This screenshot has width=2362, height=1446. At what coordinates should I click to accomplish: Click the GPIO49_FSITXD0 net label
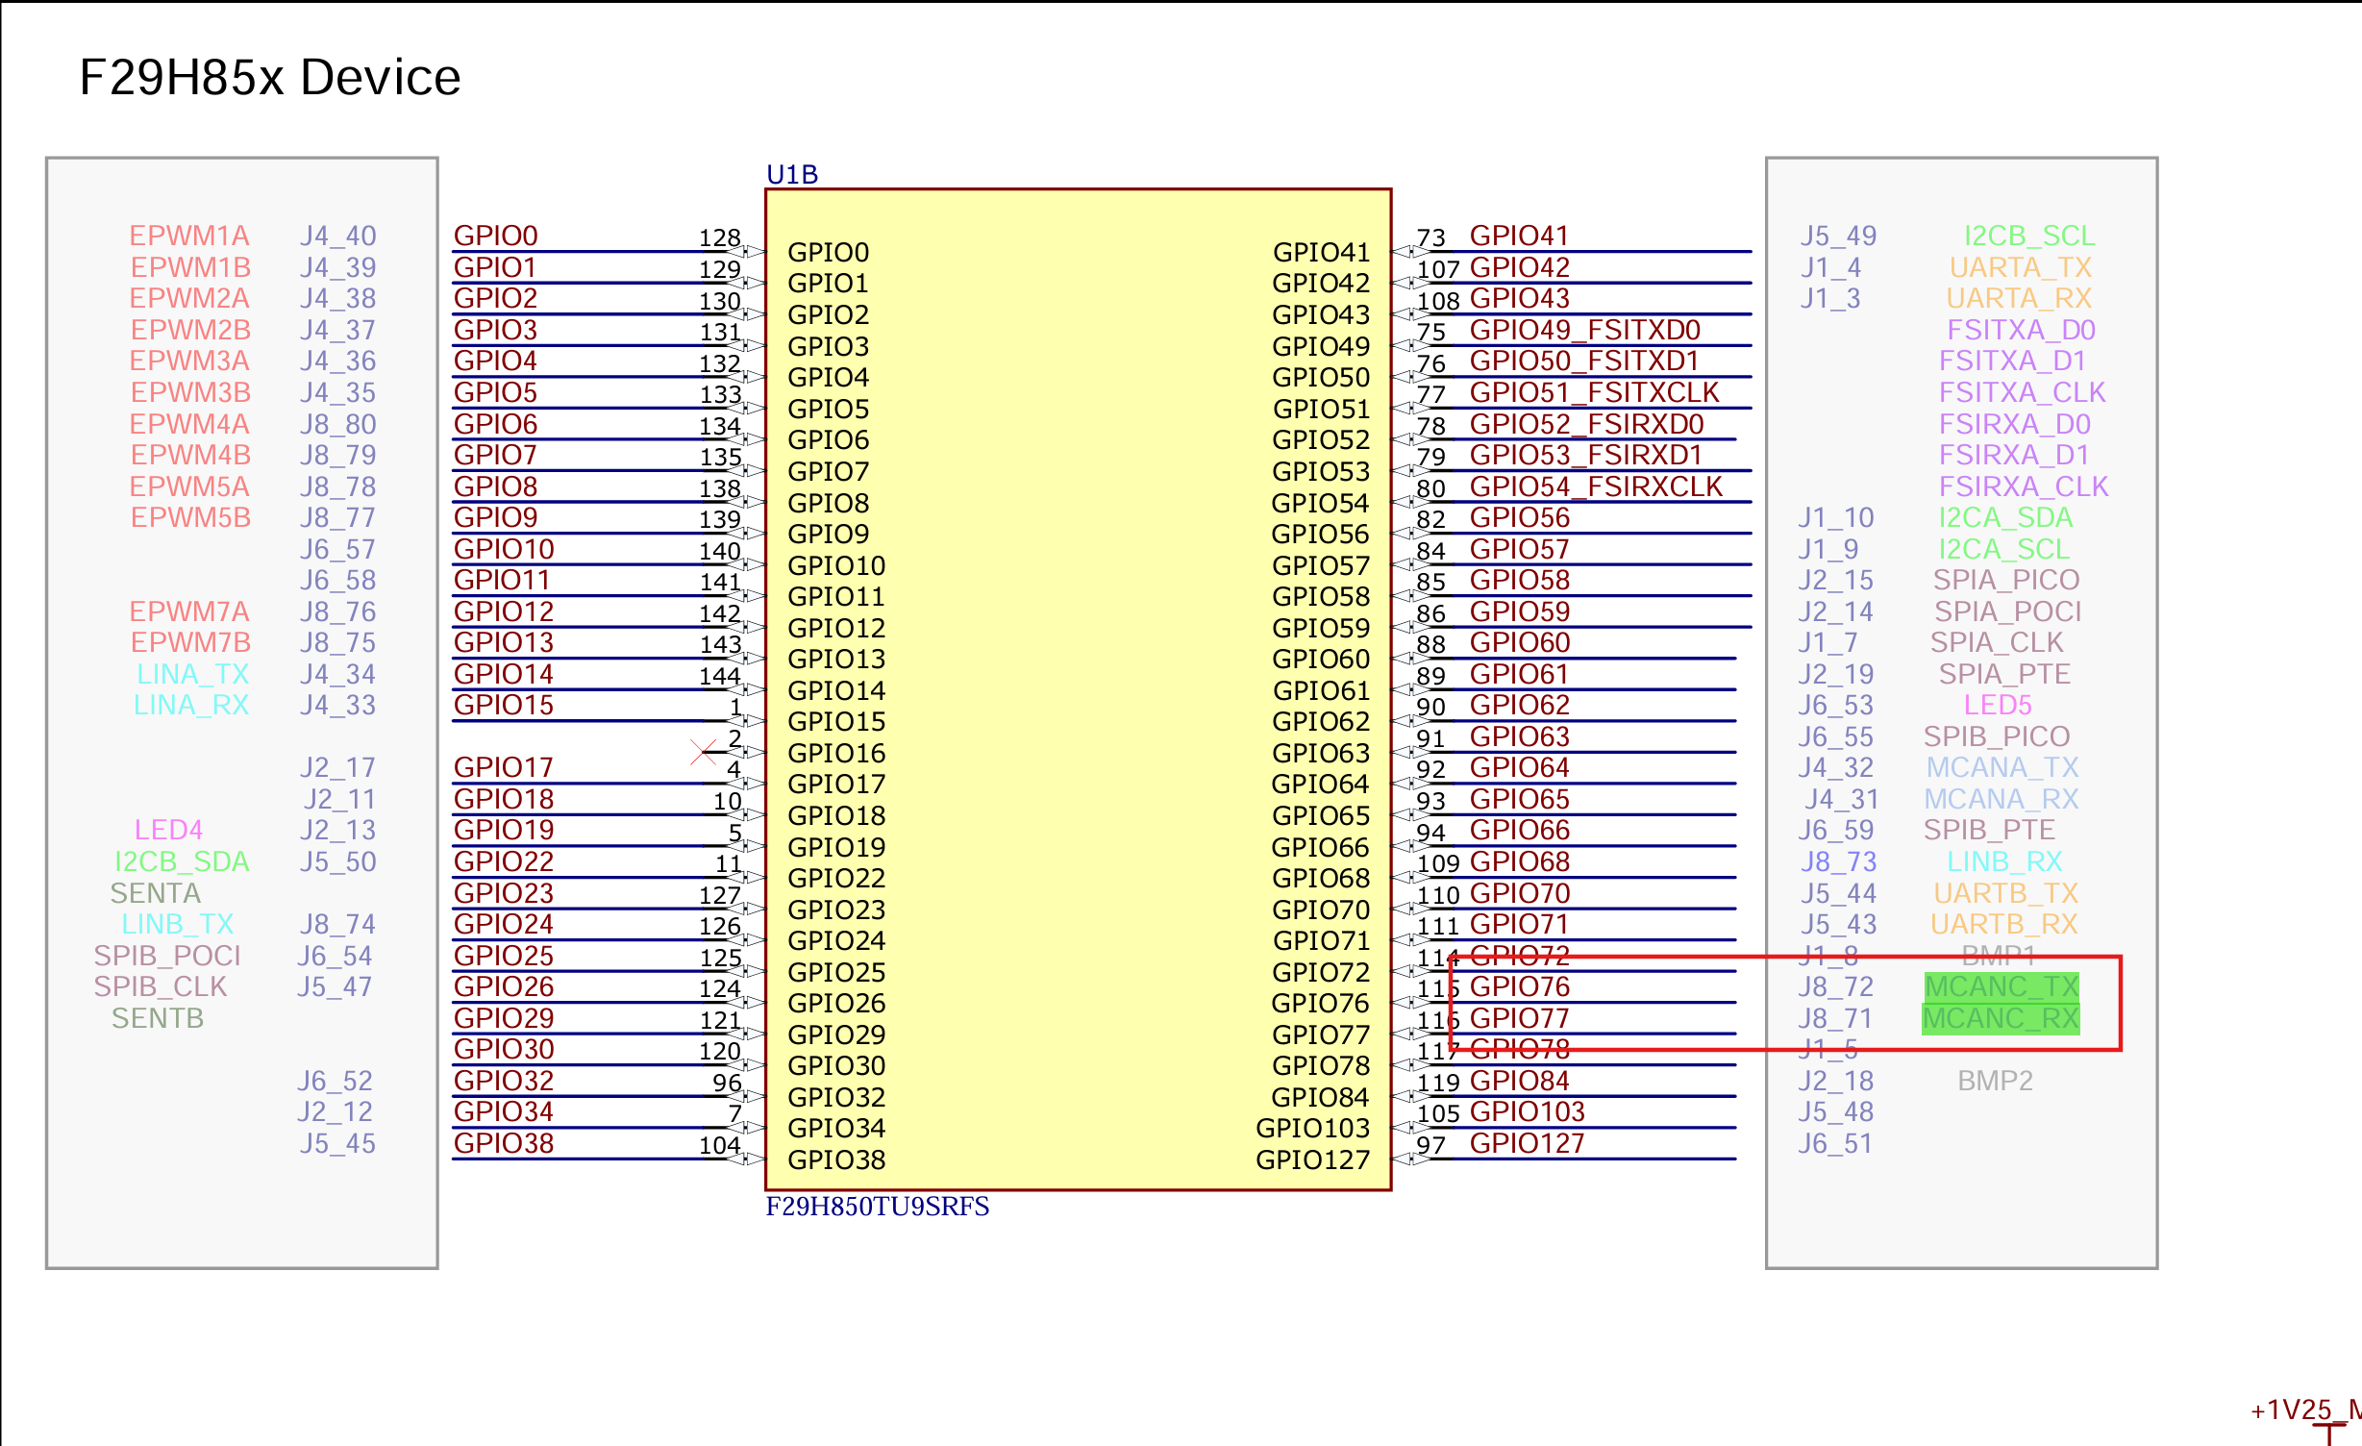point(1584,330)
